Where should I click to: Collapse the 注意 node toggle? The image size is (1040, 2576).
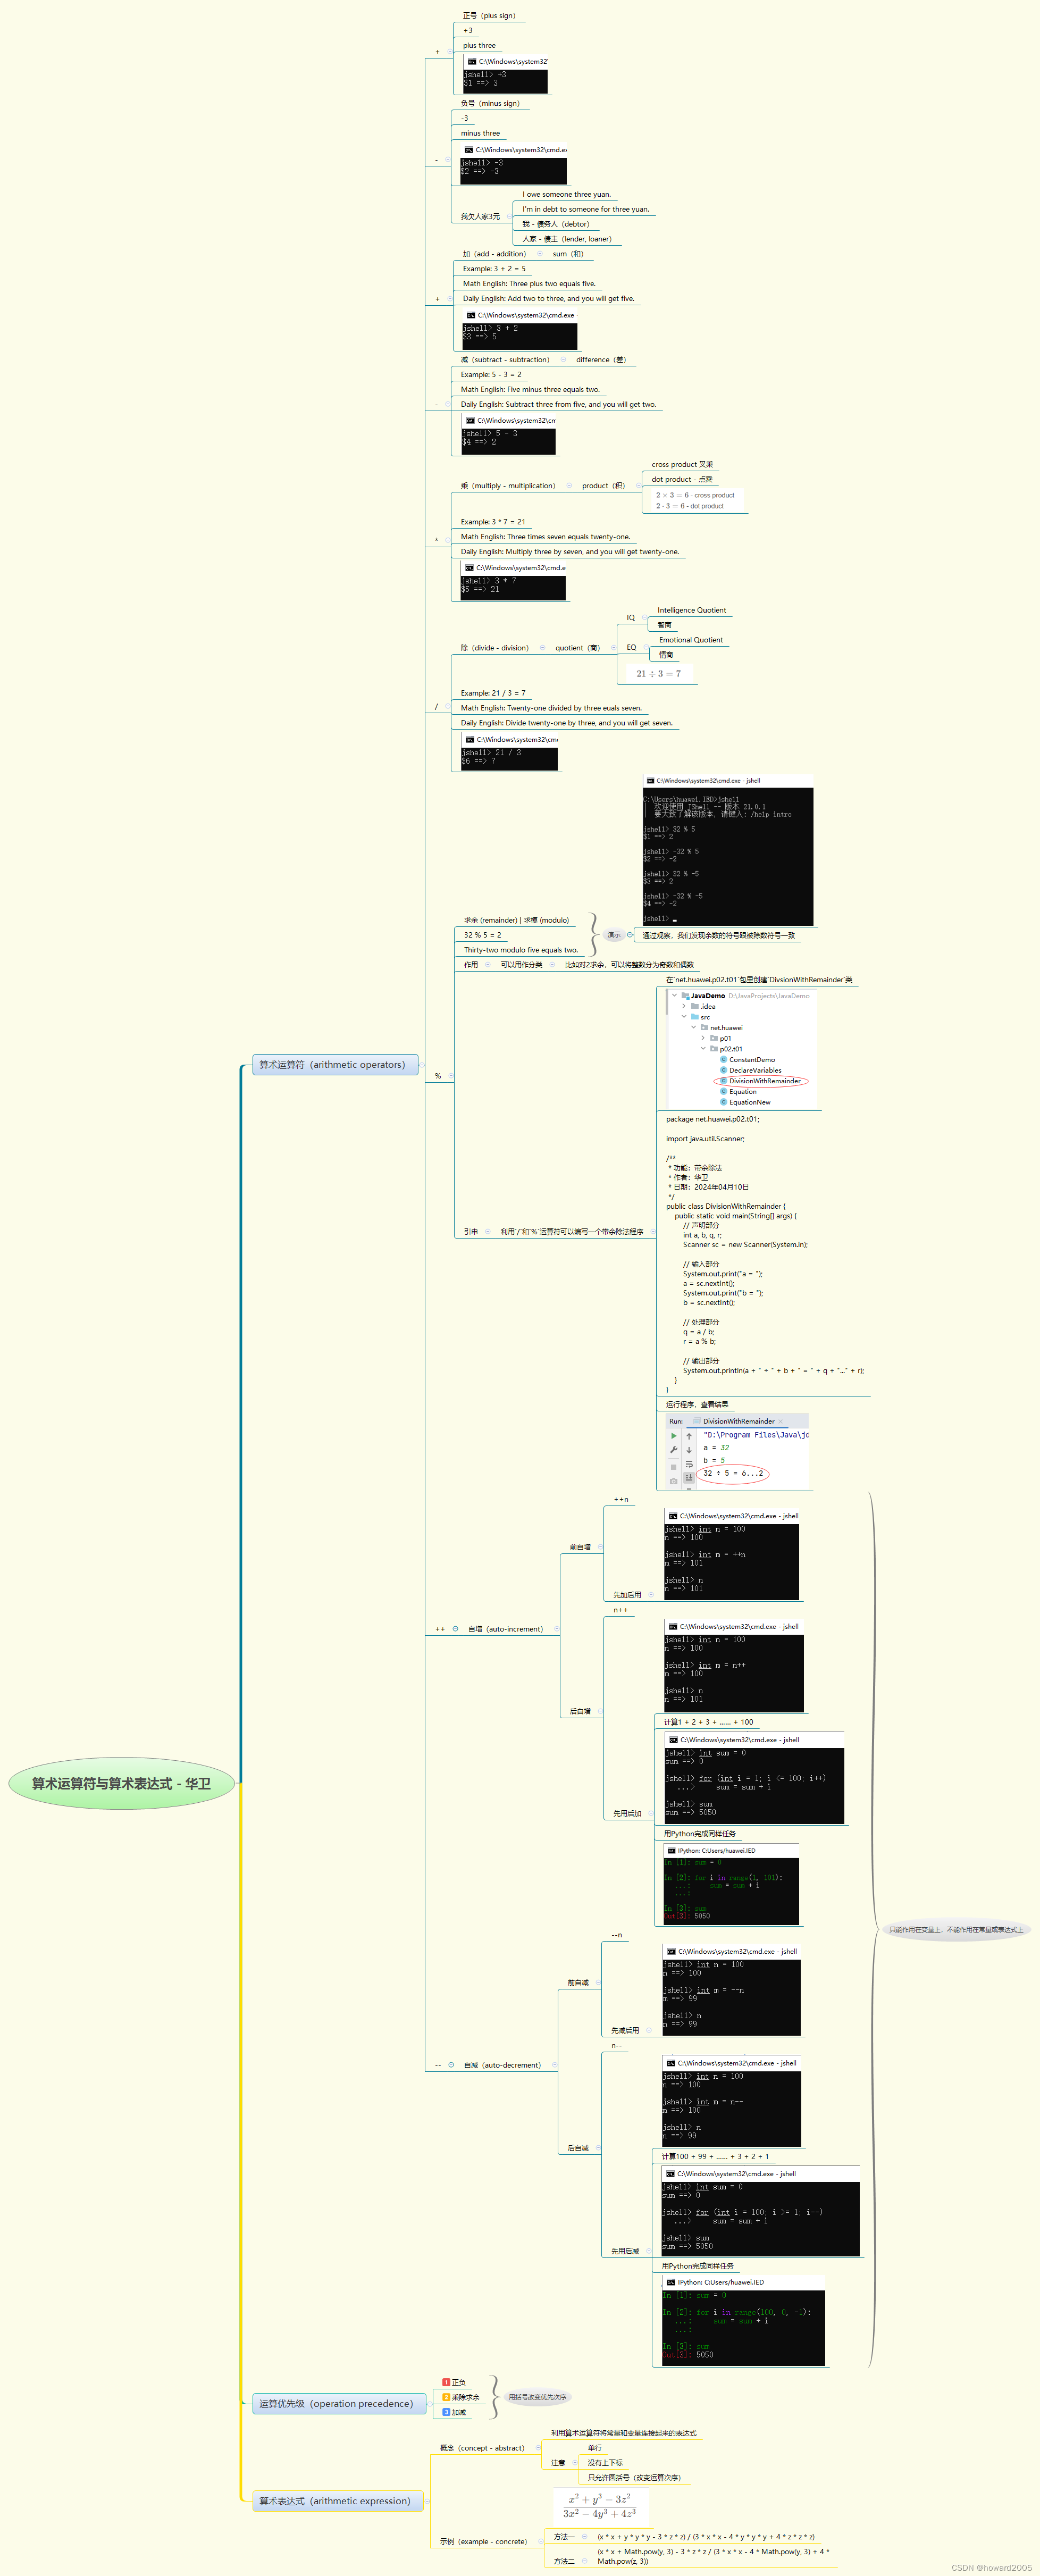point(575,2463)
